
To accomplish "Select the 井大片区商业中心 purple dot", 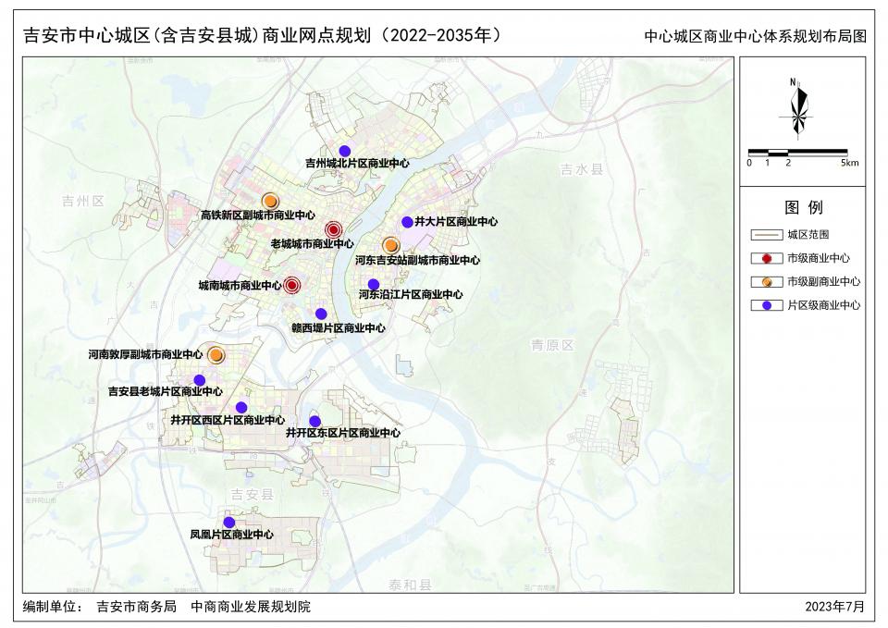I will click(406, 222).
